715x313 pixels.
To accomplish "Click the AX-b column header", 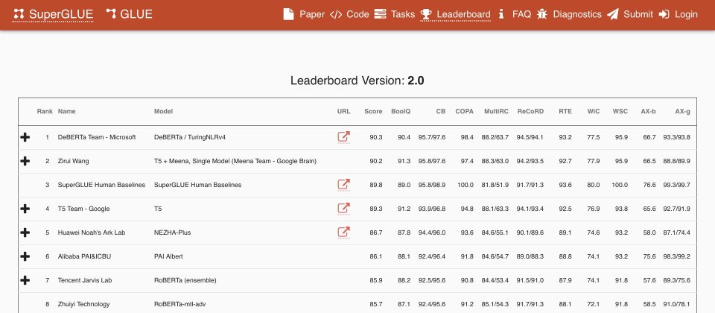I will [x=649, y=111].
